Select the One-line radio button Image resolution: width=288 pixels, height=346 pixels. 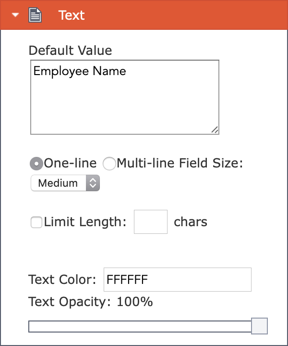[36, 164]
